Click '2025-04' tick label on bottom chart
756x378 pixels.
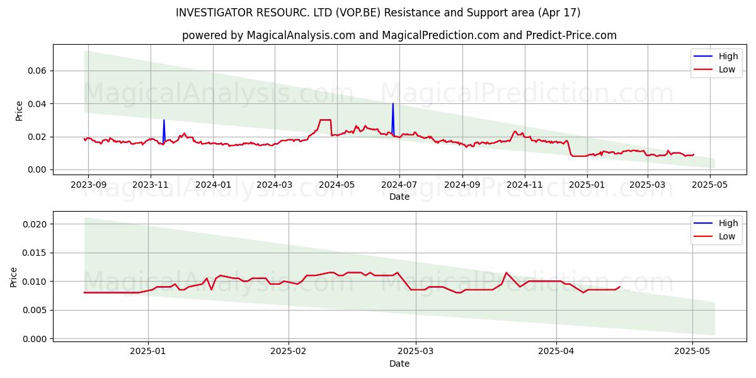pos(556,352)
